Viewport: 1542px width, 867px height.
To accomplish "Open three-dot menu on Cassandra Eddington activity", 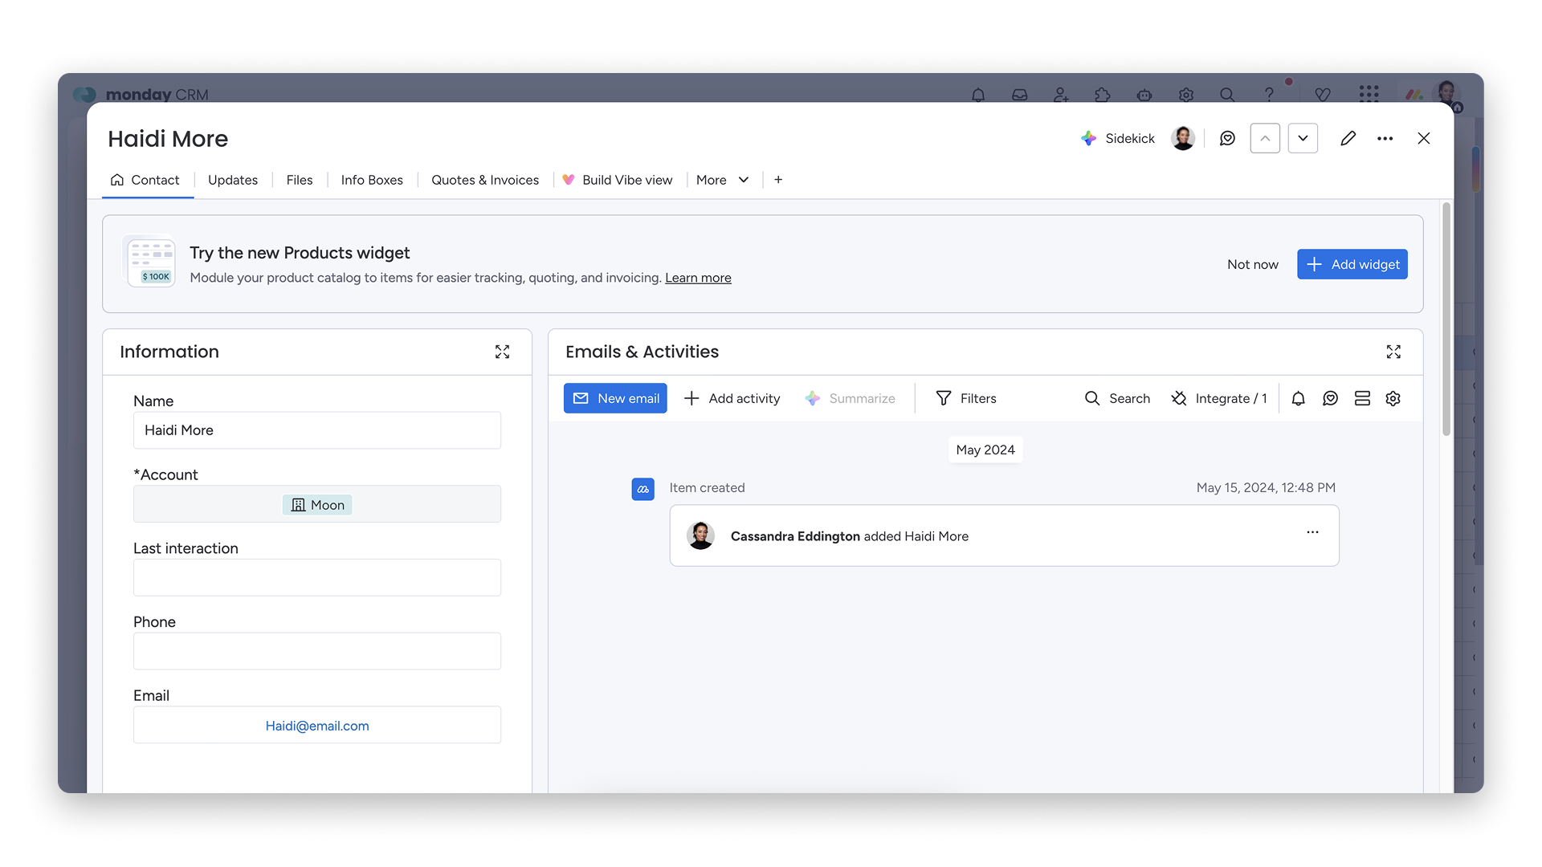I will pos(1312,532).
